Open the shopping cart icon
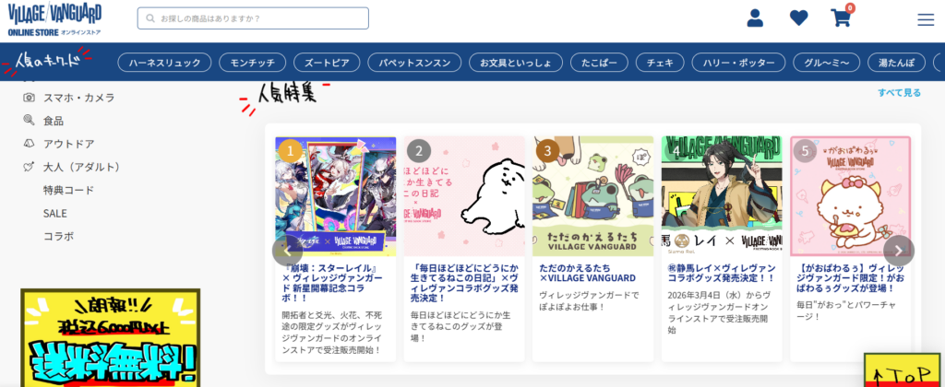 tap(841, 18)
